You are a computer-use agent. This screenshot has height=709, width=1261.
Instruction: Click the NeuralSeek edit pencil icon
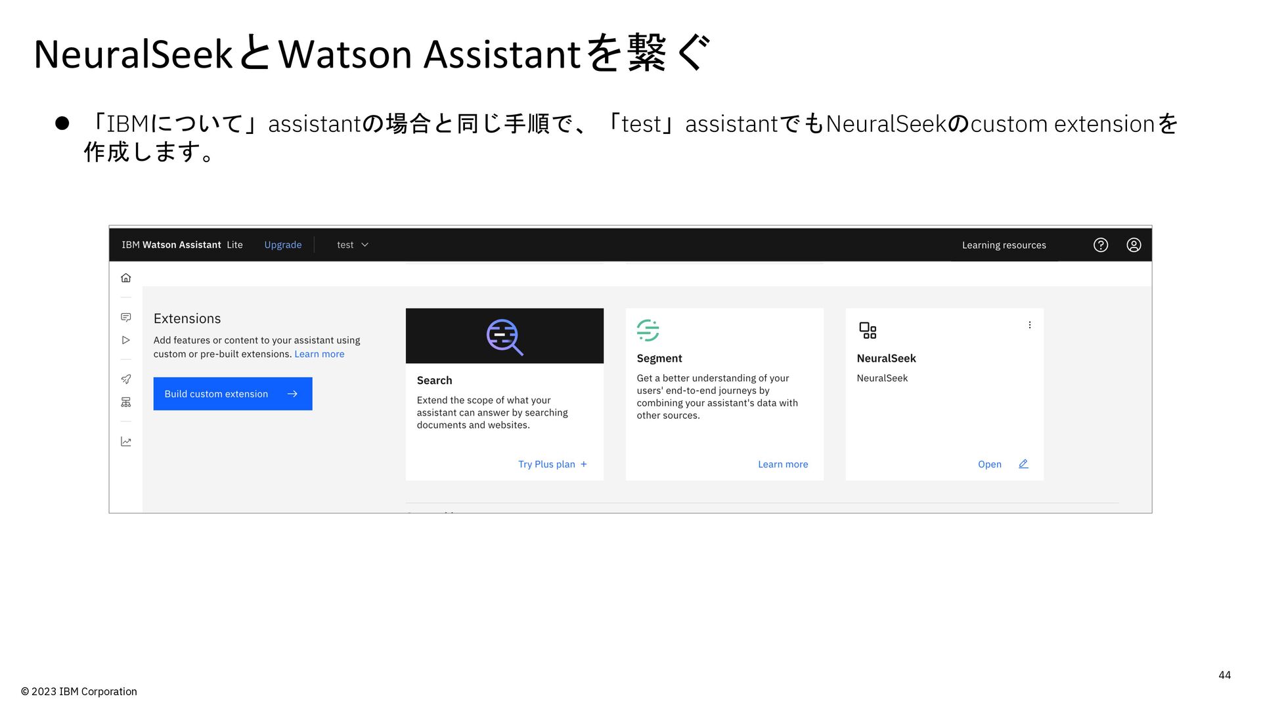[x=1023, y=464]
